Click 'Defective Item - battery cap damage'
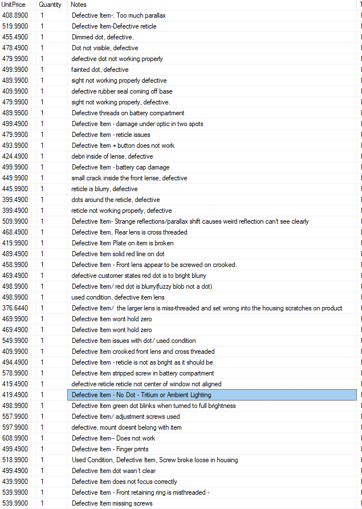The width and height of the screenshot is (362, 509). (x=212, y=167)
